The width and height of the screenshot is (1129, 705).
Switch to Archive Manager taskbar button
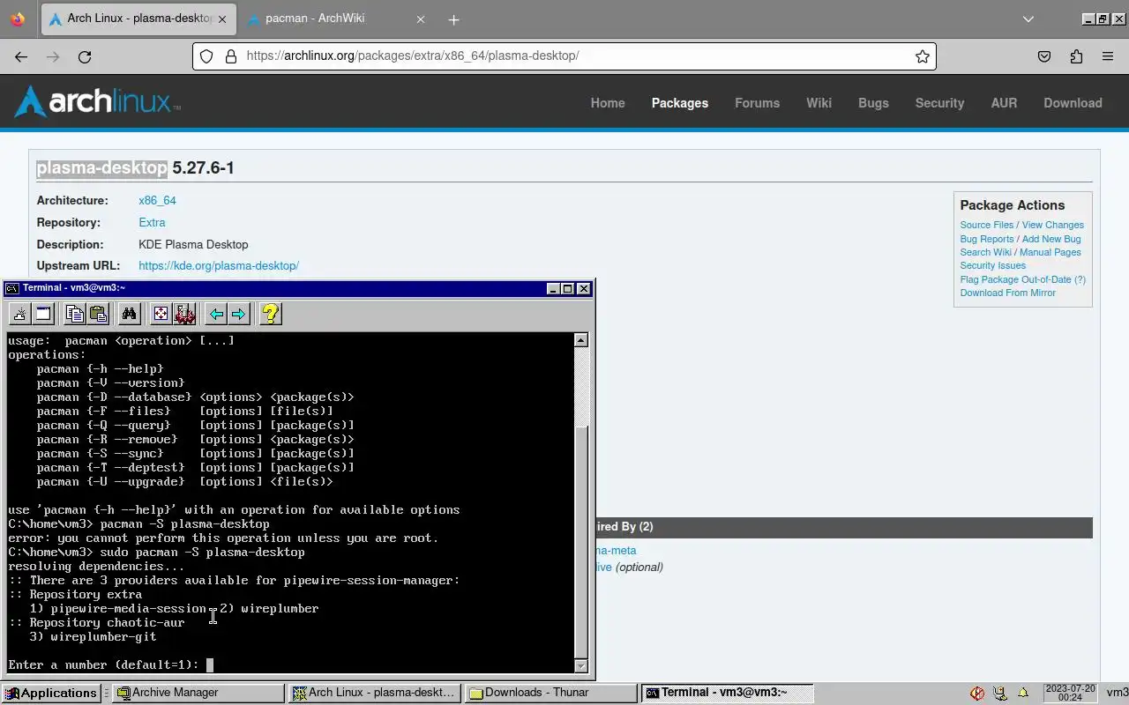coord(198,693)
